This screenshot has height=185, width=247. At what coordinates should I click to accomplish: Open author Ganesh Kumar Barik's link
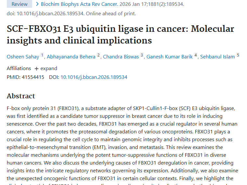tap(169, 57)
